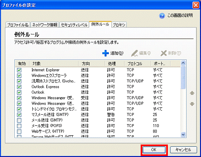Select the Webサービス (HTTP) rule name
The width and height of the screenshot is (201, 157).
[x=48, y=131]
